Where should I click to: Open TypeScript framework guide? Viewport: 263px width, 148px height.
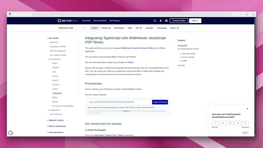(57, 93)
